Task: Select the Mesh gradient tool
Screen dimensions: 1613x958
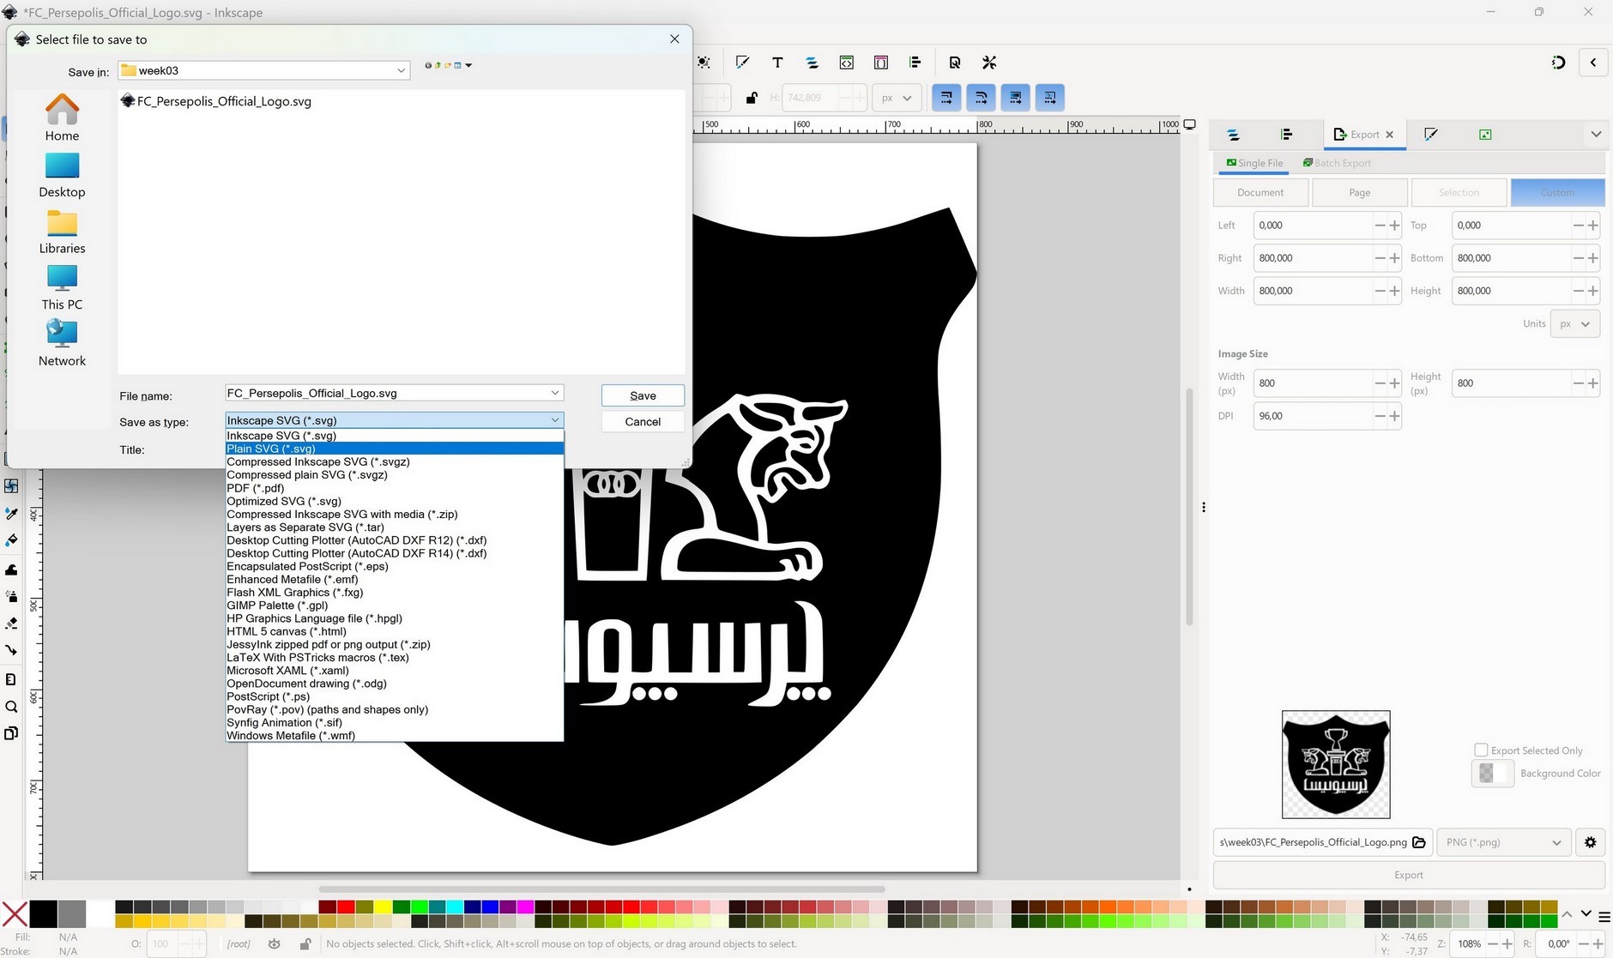Action: [11, 486]
